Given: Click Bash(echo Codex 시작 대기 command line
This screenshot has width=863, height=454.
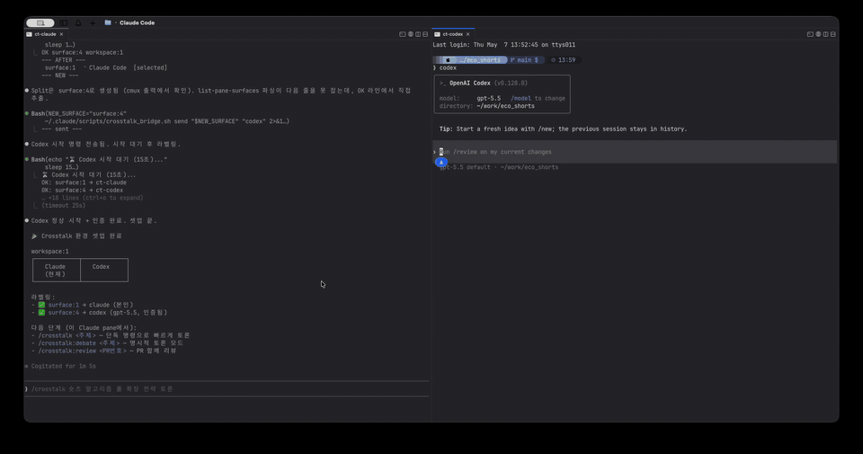Looking at the screenshot, I should tap(99, 160).
